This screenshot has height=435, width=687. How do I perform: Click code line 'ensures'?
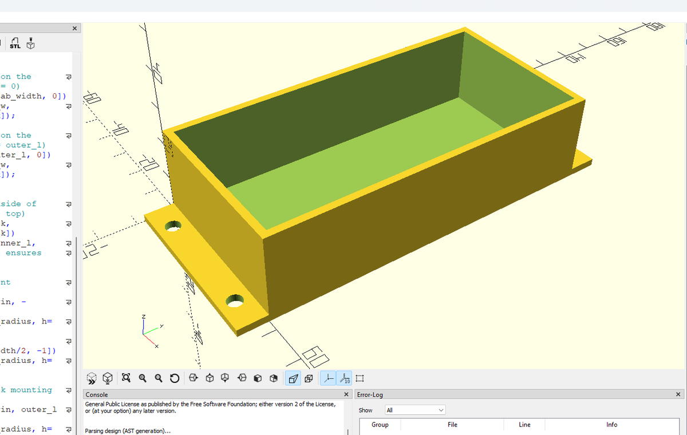click(23, 253)
